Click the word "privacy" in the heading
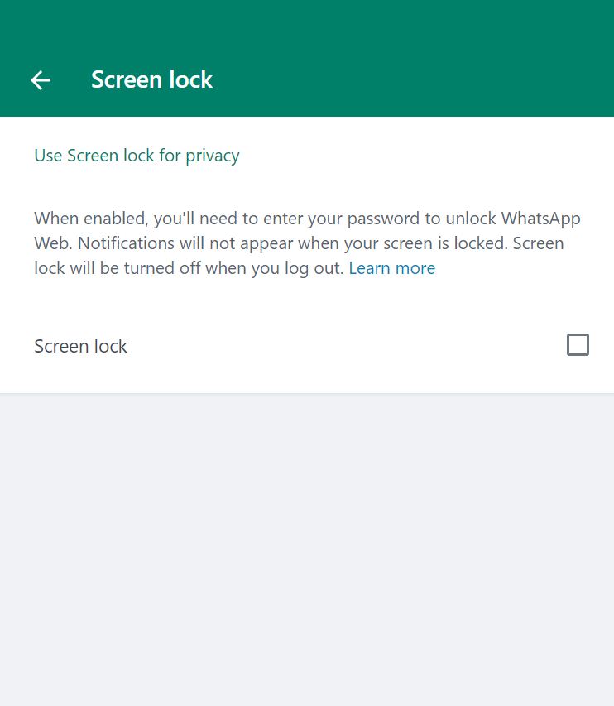Image resolution: width=614 pixels, height=706 pixels. [x=213, y=156]
